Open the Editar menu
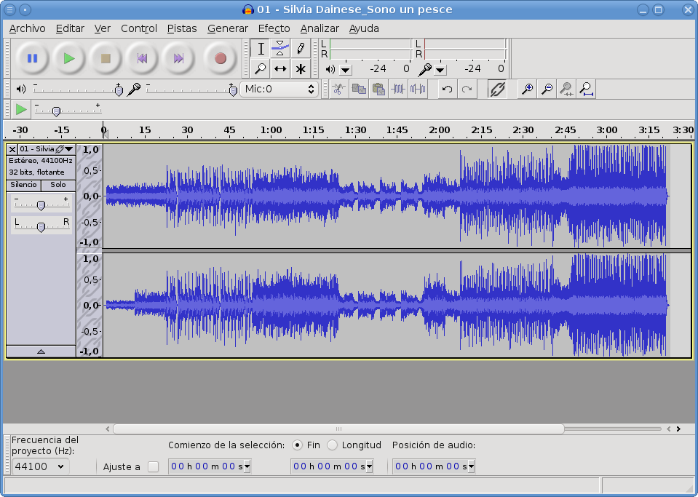 click(x=70, y=28)
